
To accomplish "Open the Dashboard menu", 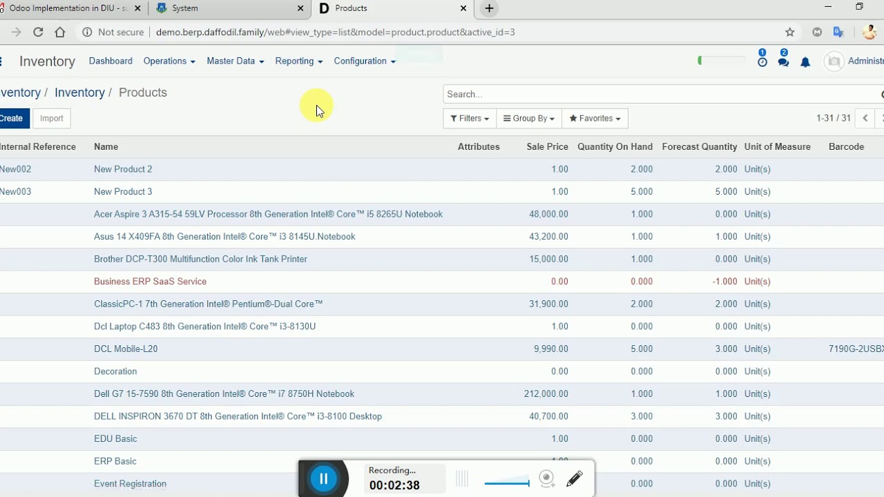I will click(x=110, y=61).
